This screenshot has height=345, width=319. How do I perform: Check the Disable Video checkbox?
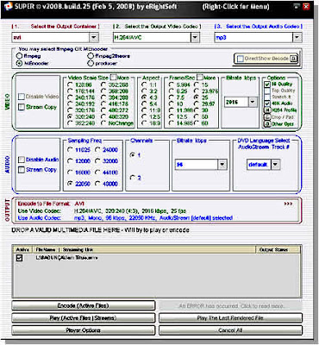(x=22, y=97)
